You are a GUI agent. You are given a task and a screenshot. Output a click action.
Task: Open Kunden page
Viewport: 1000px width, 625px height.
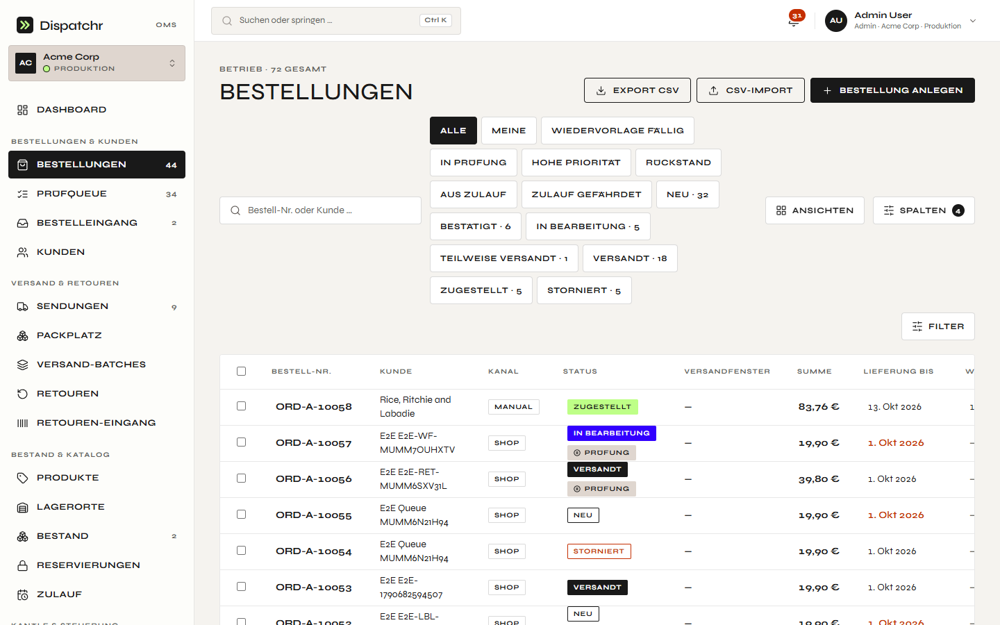click(97, 252)
